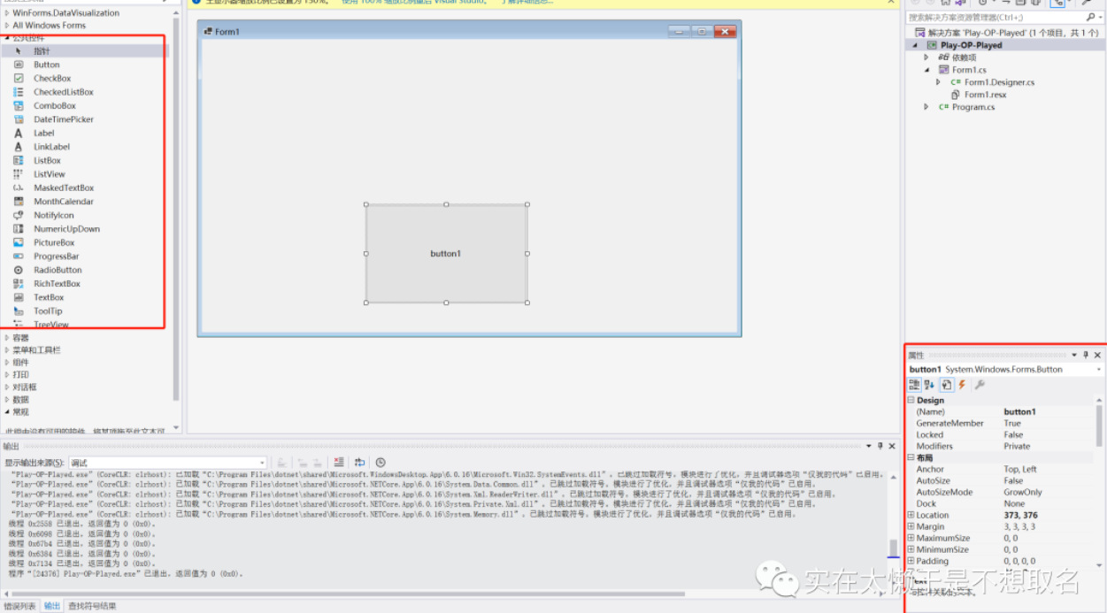Expand the Form1.Designer.cs tree node
The height and width of the screenshot is (613, 1107).
pos(939,82)
